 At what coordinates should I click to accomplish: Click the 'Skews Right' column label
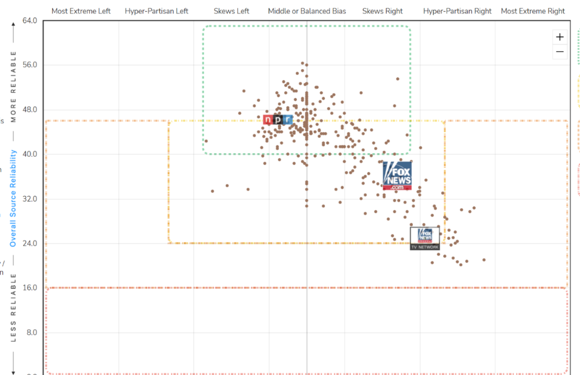[x=382, y=11]
